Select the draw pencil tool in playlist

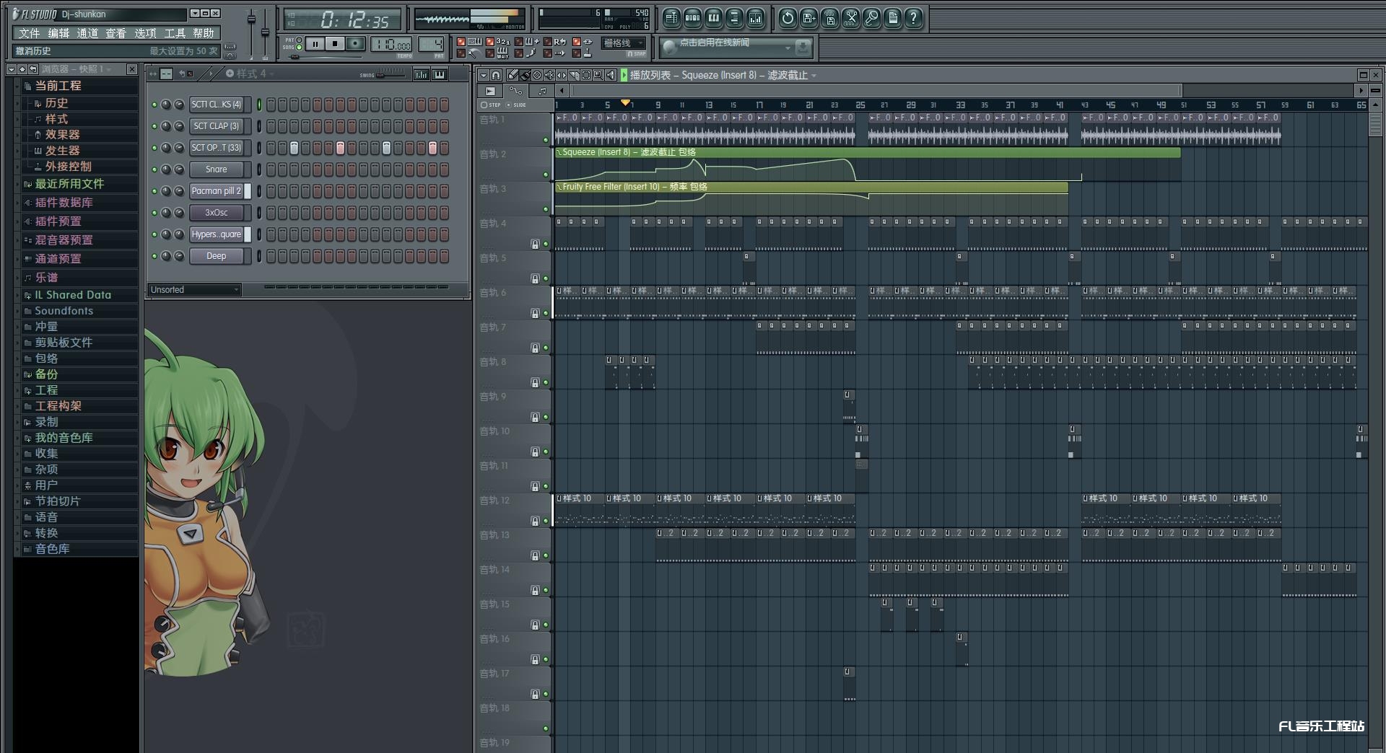point(513,75)
